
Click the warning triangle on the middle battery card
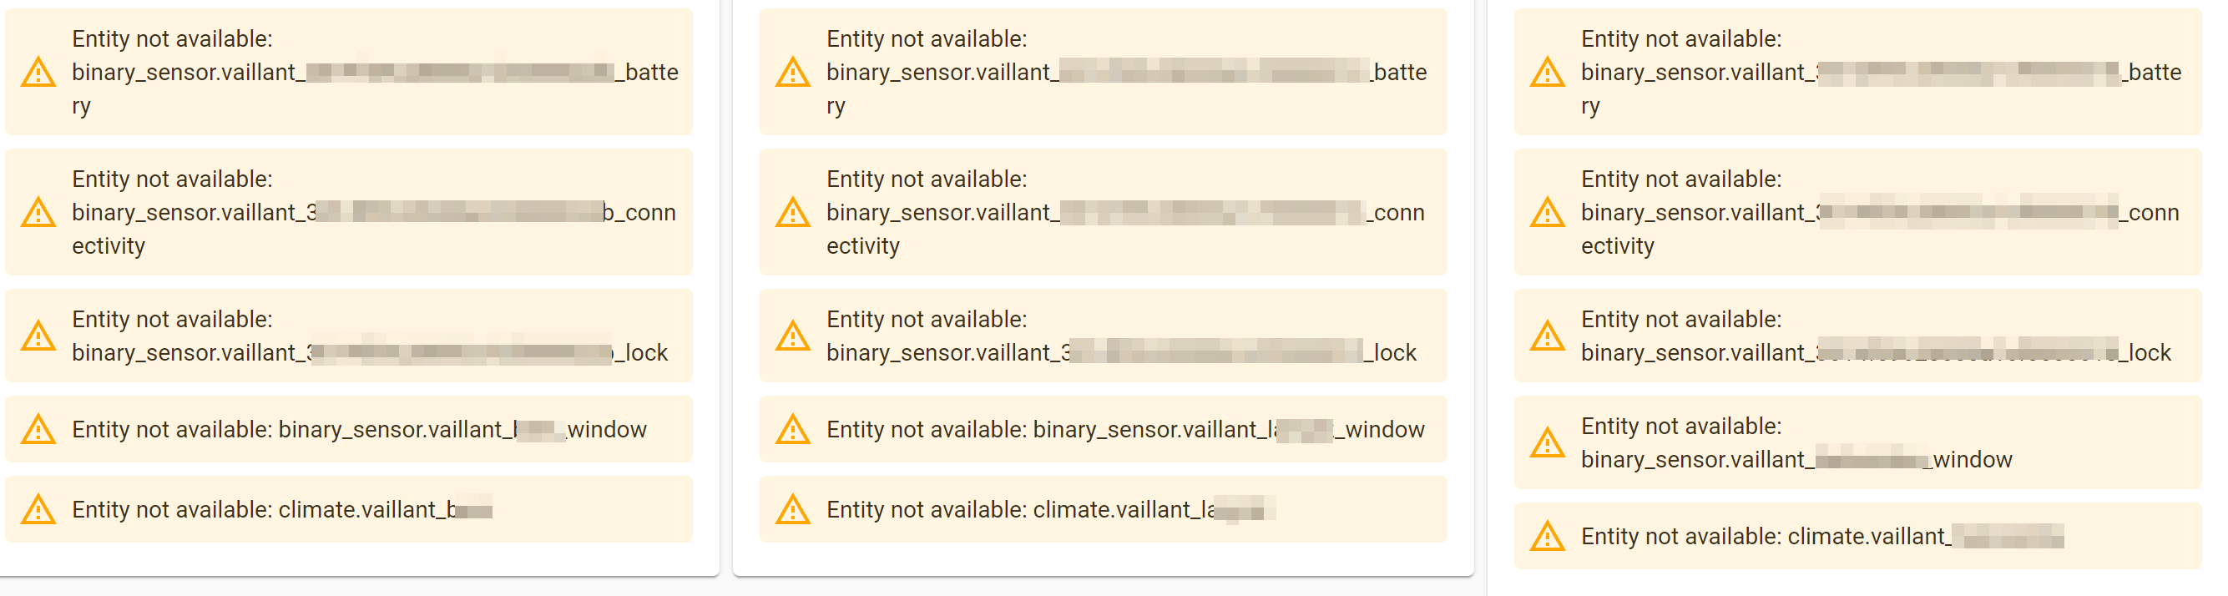(x=791, y=73)
